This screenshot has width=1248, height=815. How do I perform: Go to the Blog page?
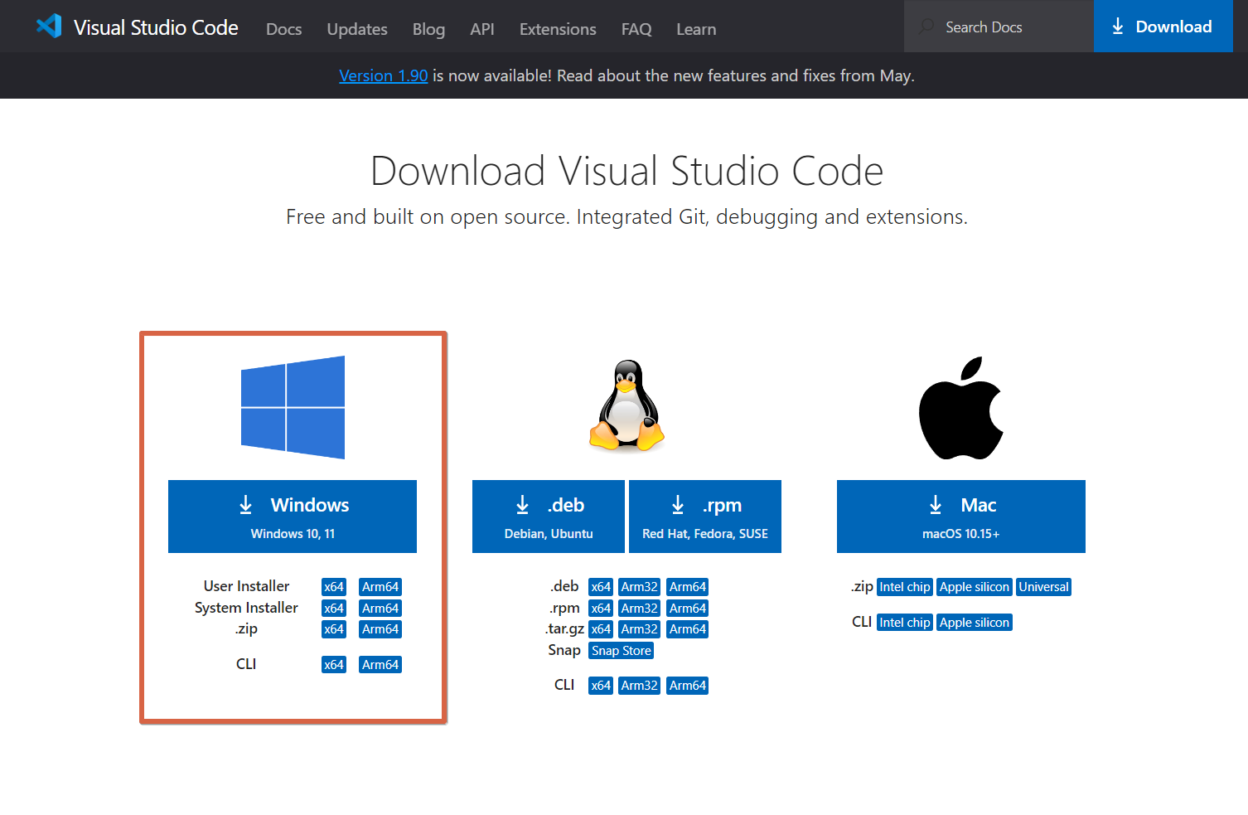(x=428, y=29)
